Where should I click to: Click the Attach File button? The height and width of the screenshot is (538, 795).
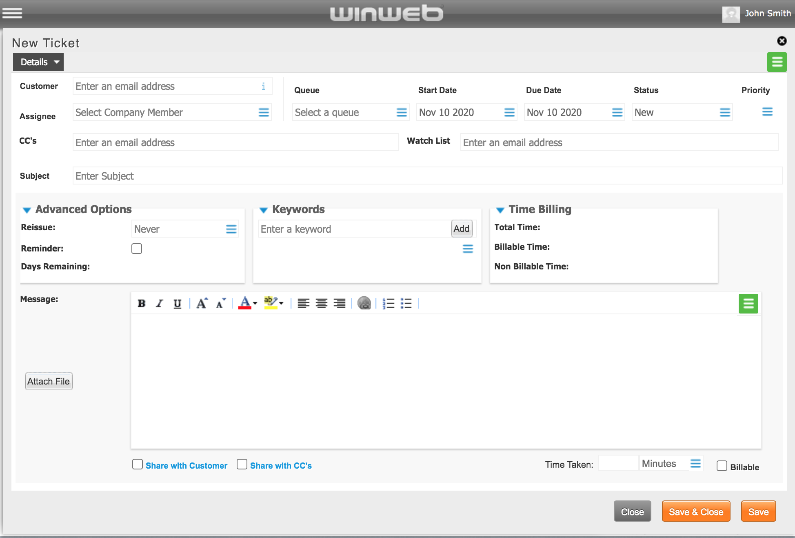coord(49,381)
